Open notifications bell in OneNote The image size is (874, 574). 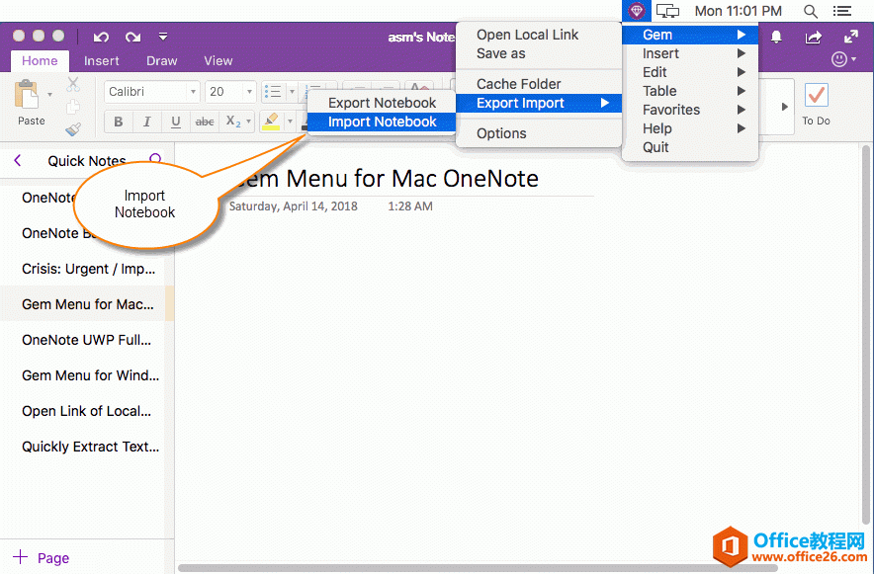coord(776,37)
